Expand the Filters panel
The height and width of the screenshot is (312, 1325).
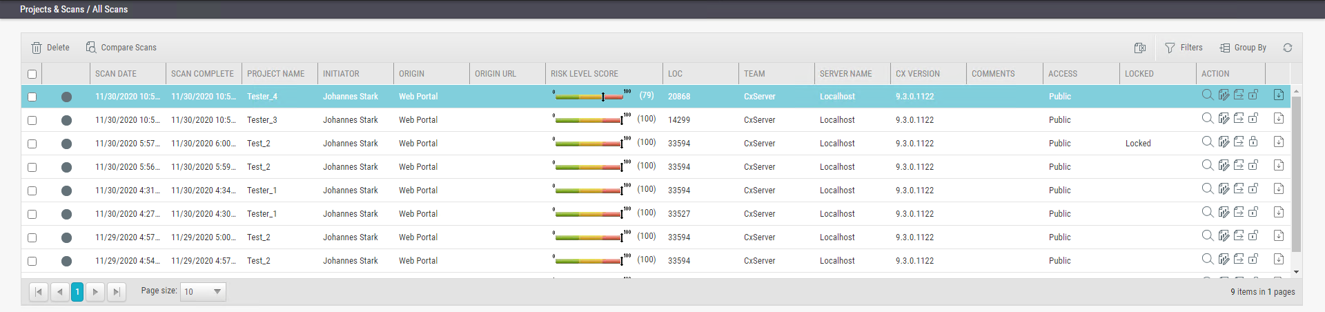coord(1184,48)
